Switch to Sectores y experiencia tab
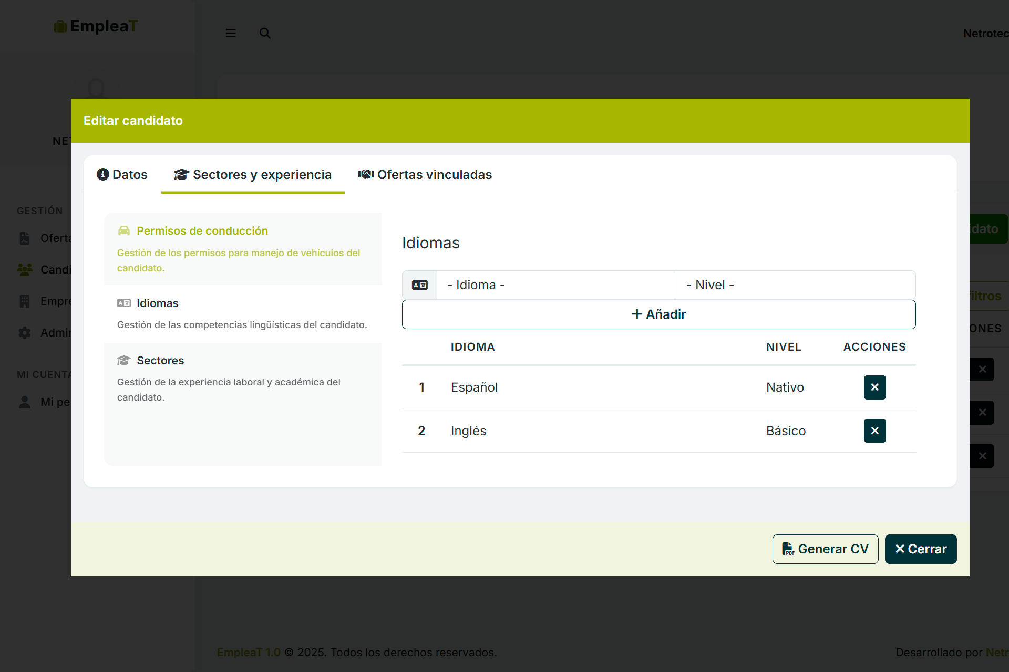 [x=253, y=175]
